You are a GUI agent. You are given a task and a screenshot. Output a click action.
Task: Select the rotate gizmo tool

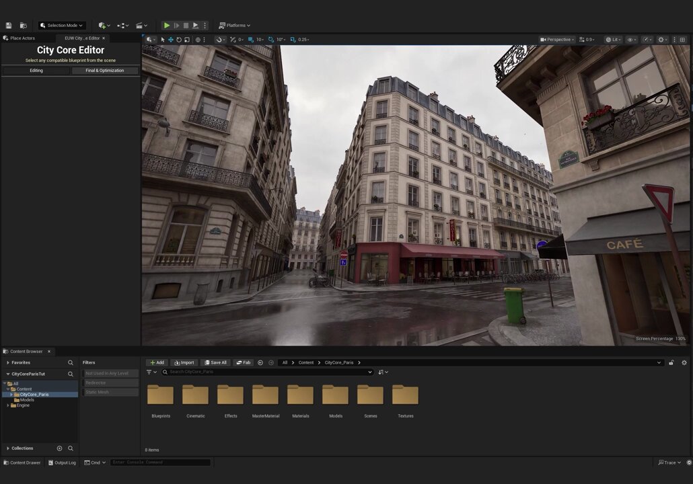(x=179, y=40)
